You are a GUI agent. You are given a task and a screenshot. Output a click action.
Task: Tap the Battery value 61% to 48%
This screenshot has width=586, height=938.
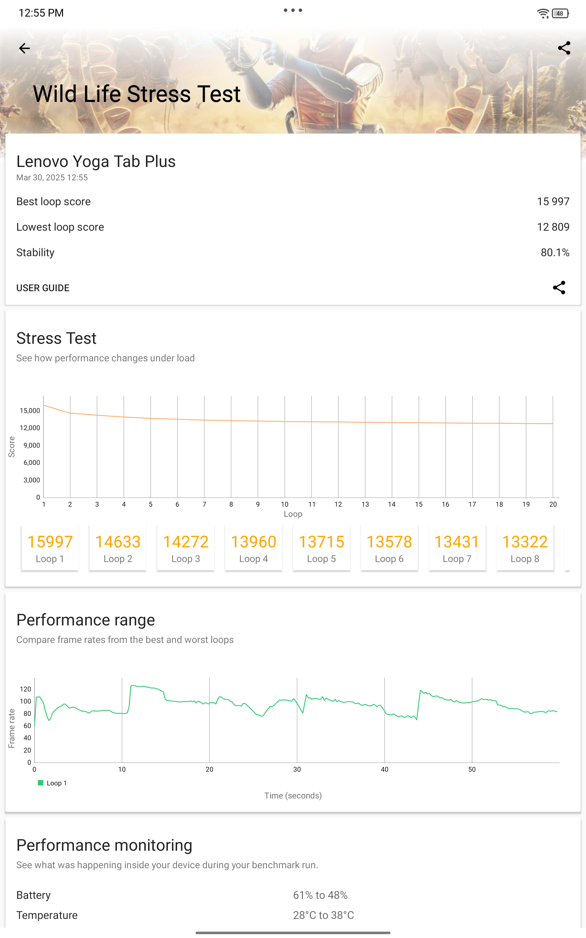click(x=320, y=895)
